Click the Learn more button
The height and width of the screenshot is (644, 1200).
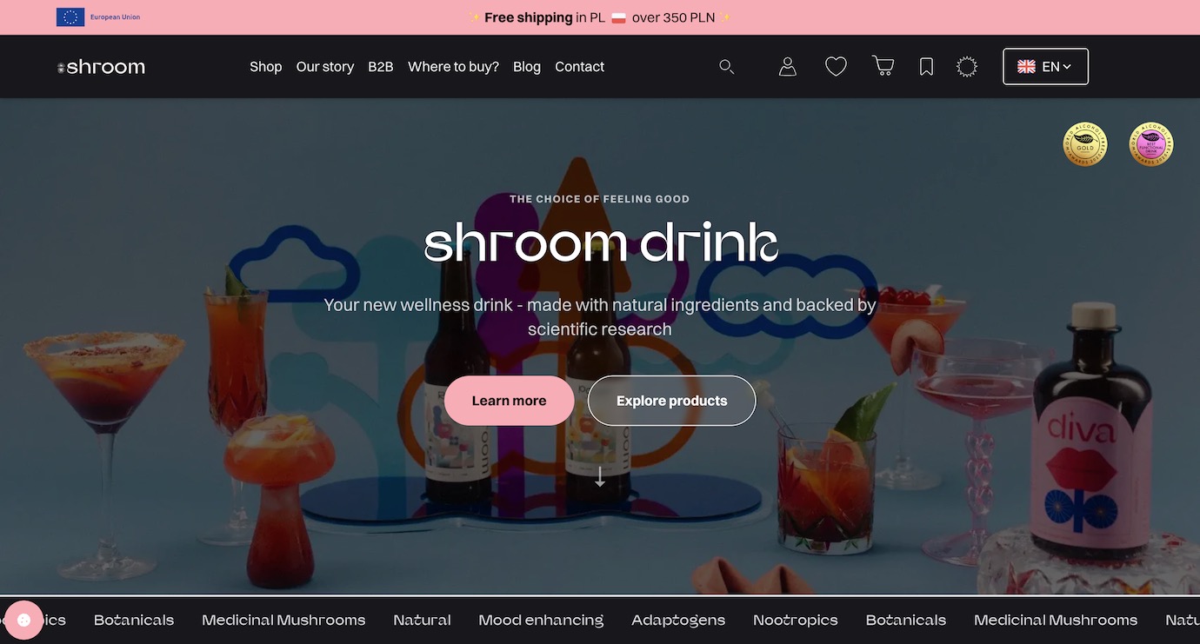coord(509,400)
